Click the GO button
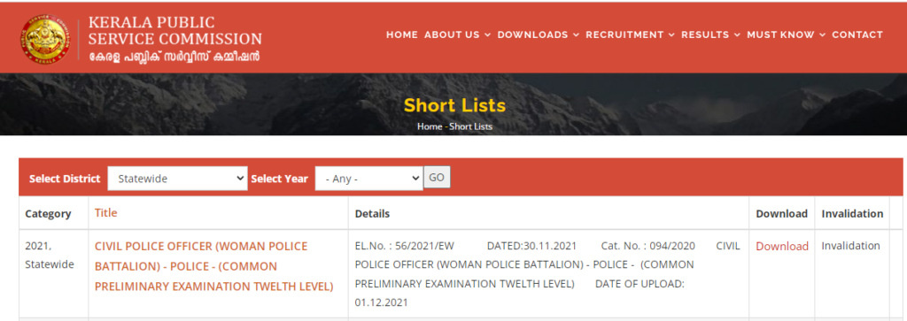The width and height of the screenshot is (907, 321). point(437,177)
